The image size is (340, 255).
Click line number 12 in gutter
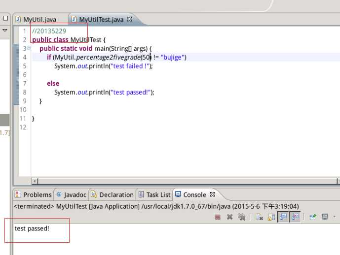(23, 127)
